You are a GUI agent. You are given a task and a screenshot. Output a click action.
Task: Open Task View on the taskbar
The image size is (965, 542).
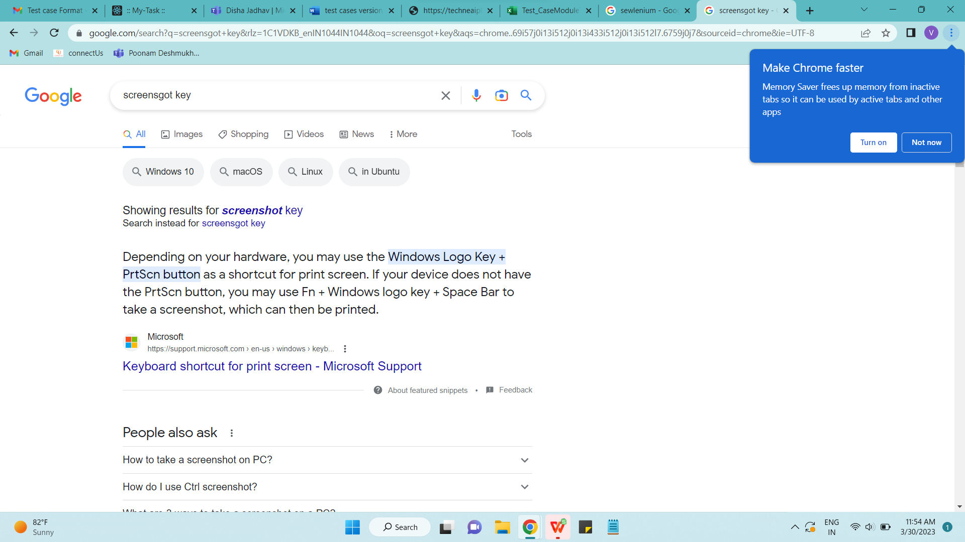(x=446, y=527)
